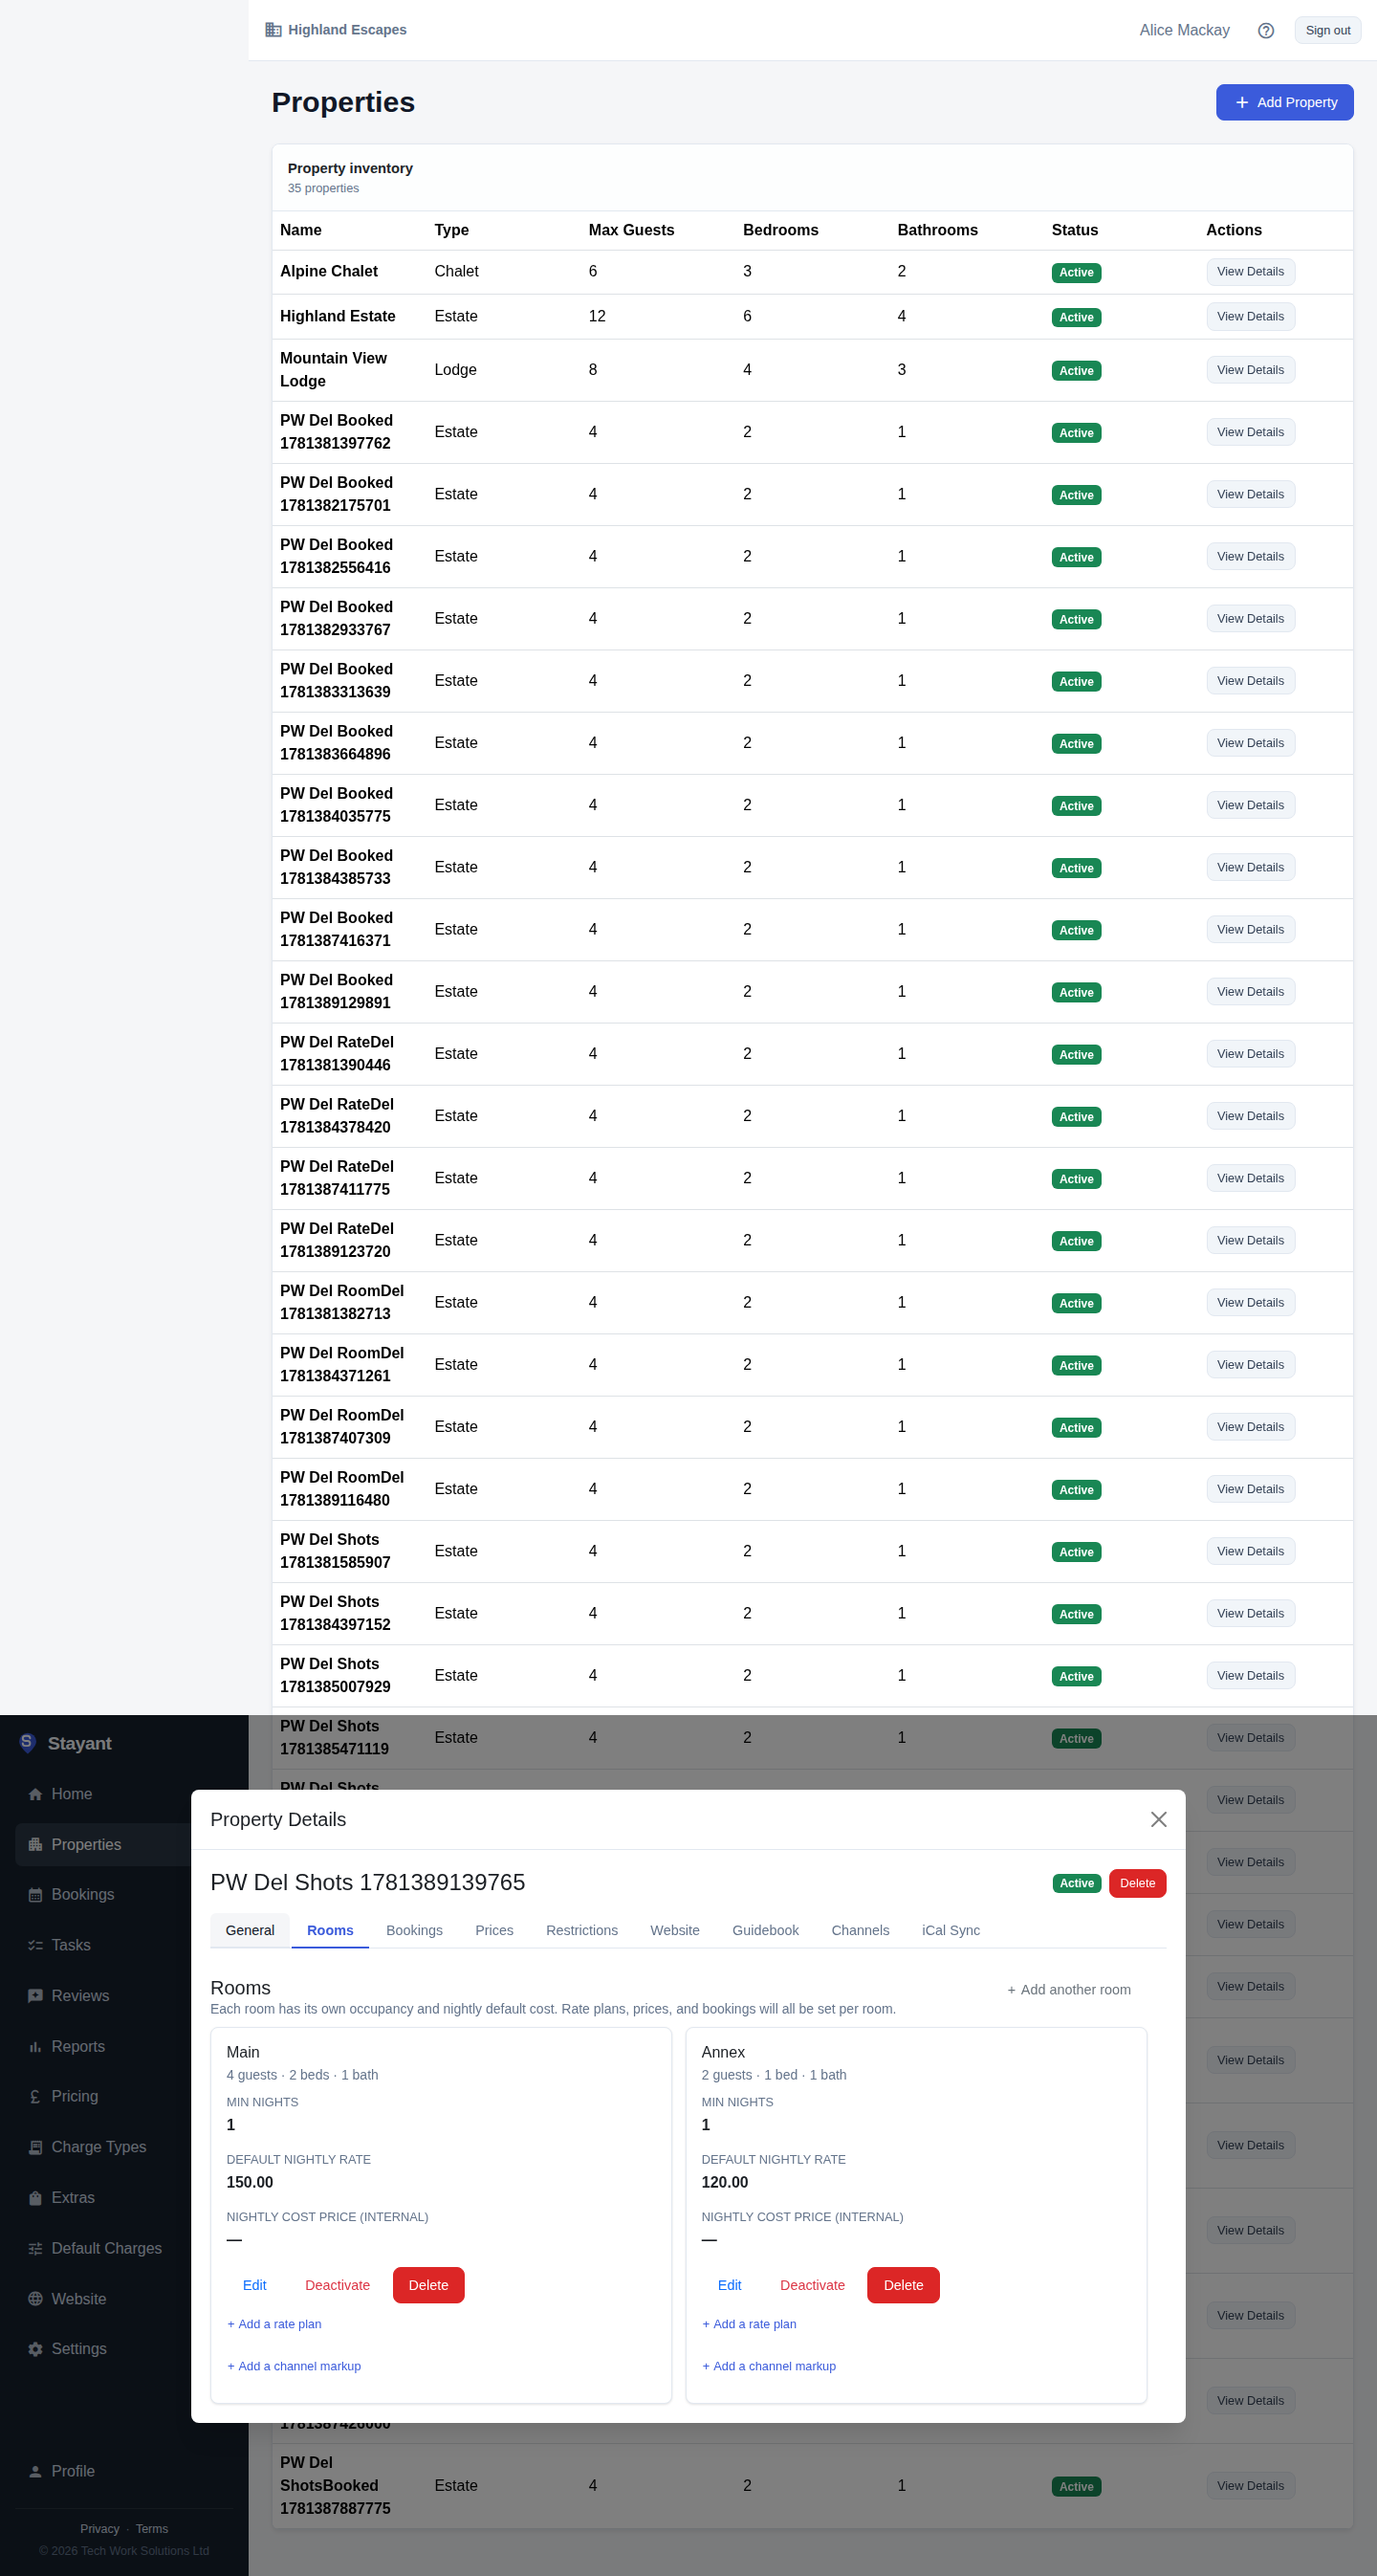Viewport: 1377px width, 2576px height.
Task: View details for Alpine Chalet
Action: (1250, 272)
